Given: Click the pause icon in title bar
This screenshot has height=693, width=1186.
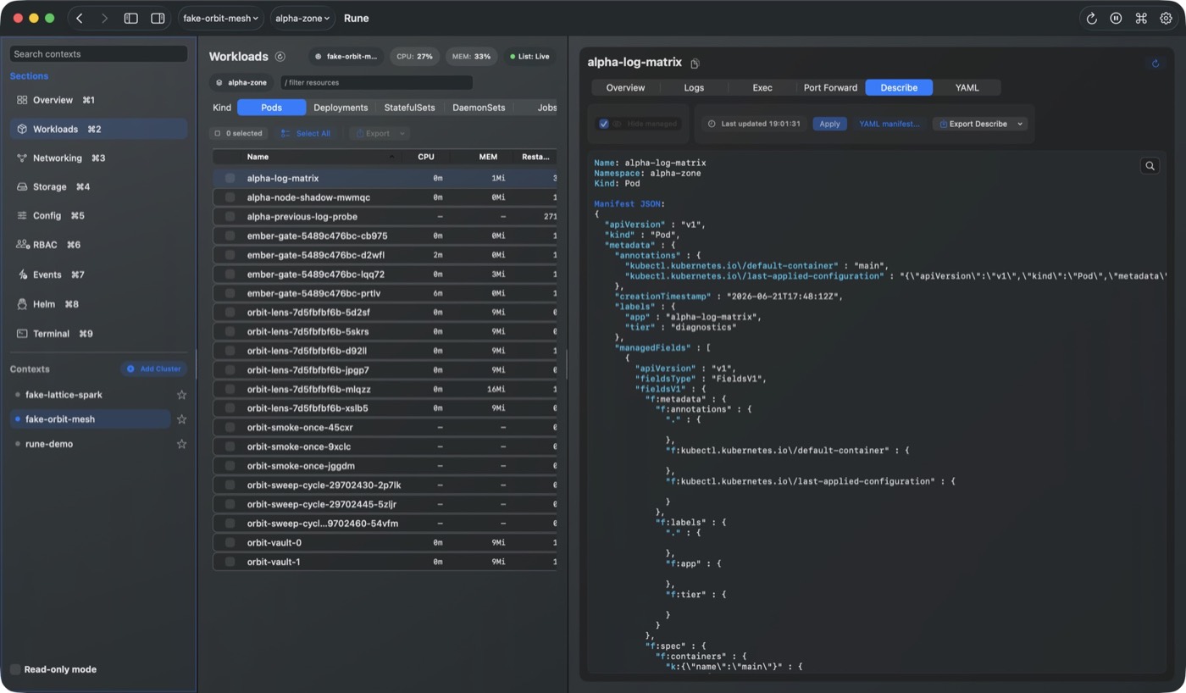Looking at the screenshot, I should click(x=1116, y=18).
